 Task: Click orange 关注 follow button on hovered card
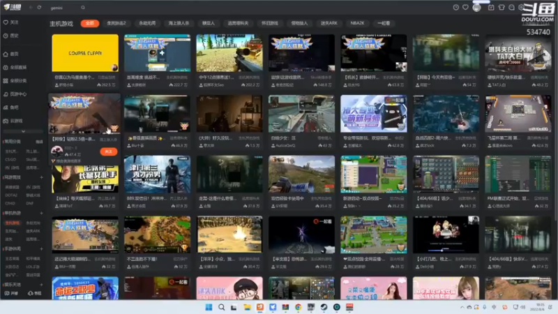pyautogui.click(x=109, y=151)
